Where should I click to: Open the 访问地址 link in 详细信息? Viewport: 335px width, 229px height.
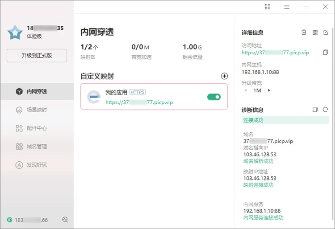pyautogui.click(x=275, y=53)
